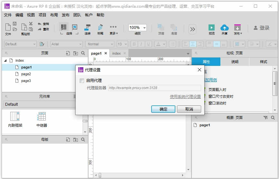Toggle italic formatting button
Viewport: 279px width, 179px height.
click(141, 44)
